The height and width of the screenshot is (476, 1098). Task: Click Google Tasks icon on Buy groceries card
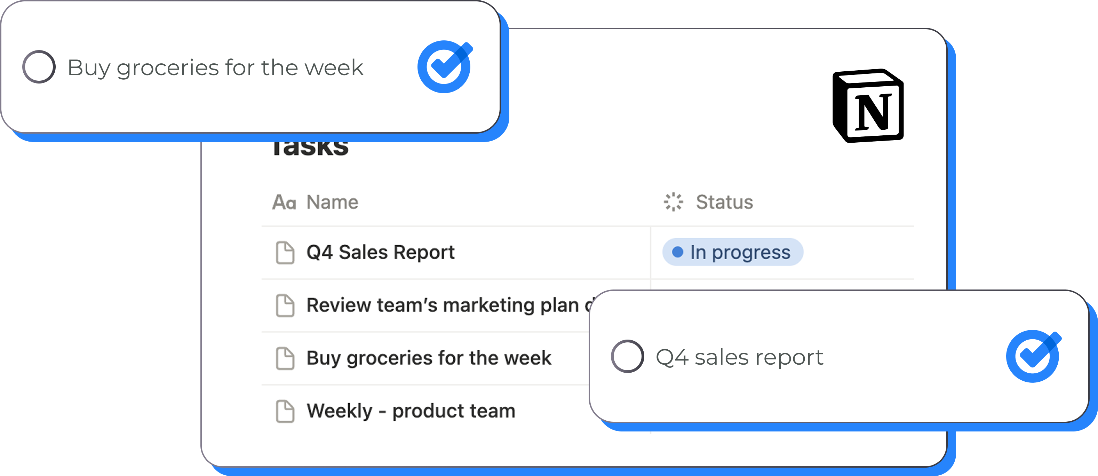tap(445, 66)
